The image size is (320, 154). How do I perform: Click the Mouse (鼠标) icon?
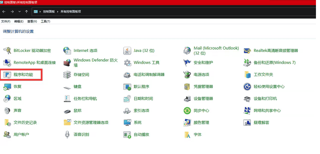click(x=67, y=111)
